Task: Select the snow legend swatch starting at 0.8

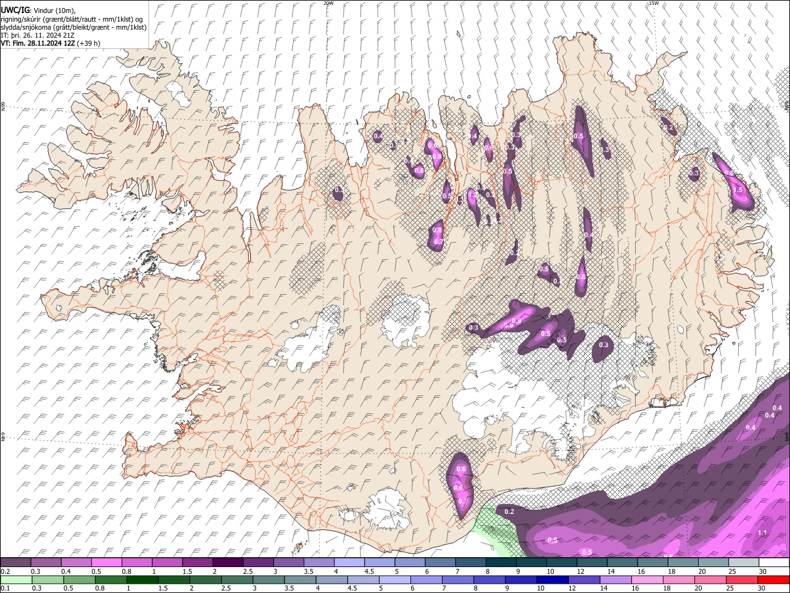Action: [136, 563]
